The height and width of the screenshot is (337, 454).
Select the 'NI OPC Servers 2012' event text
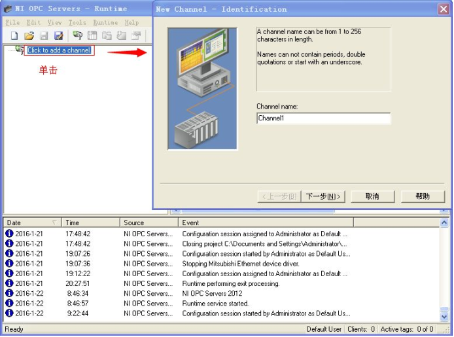212,293
